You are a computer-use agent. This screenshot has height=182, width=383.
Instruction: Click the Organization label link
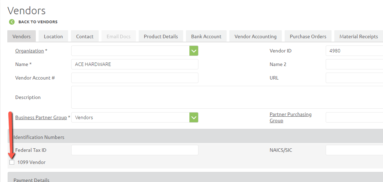tap(30, 51)
